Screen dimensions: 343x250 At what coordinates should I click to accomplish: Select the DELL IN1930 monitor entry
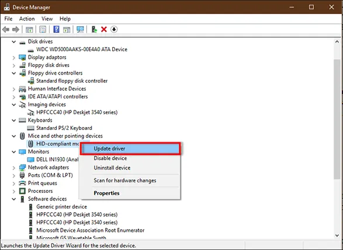(57, 160)
